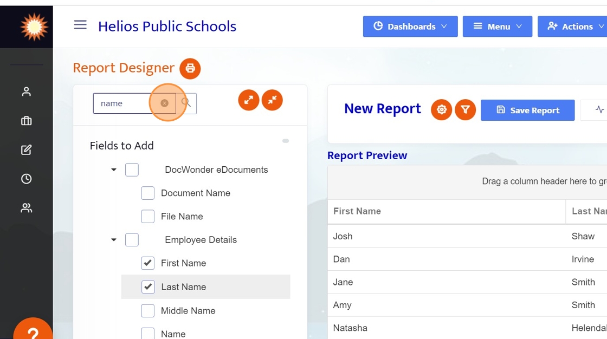Click the Document Name field label

[196, 193]
